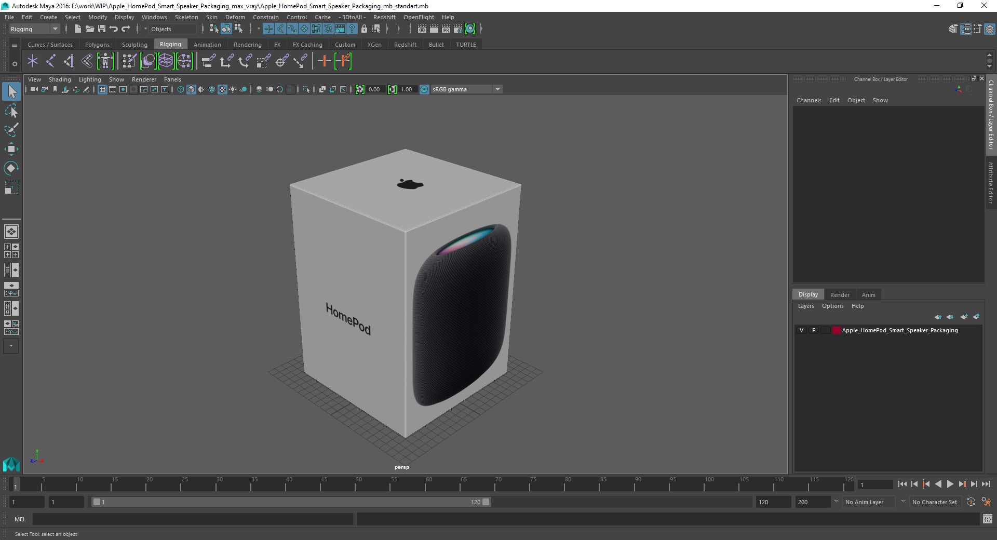Screen dimensions: 997x540
Task: Click the Create IK Handle shelf icon
Action: pyautogui.click(x=69, y=61)
